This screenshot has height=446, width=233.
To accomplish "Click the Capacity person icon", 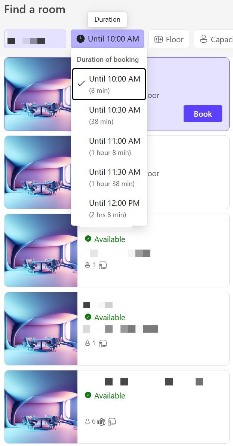I will [203, 39].
